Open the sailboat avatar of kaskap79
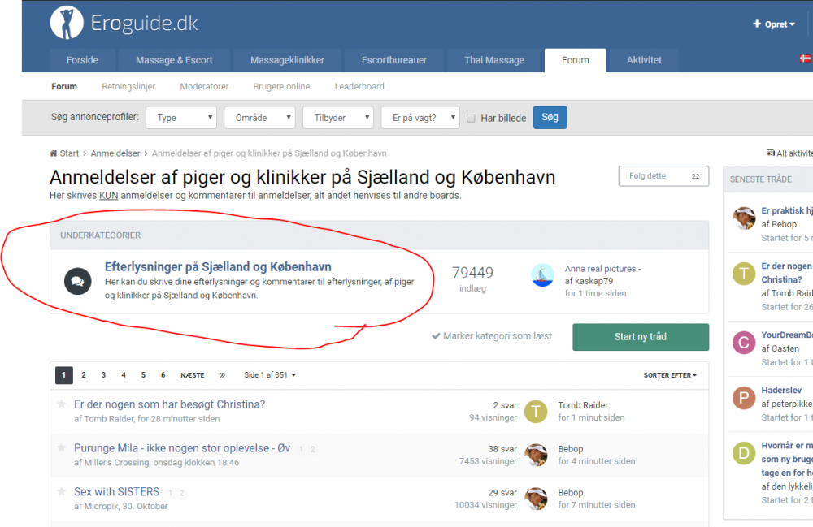The image size is (813, 527). coord(542,275)
